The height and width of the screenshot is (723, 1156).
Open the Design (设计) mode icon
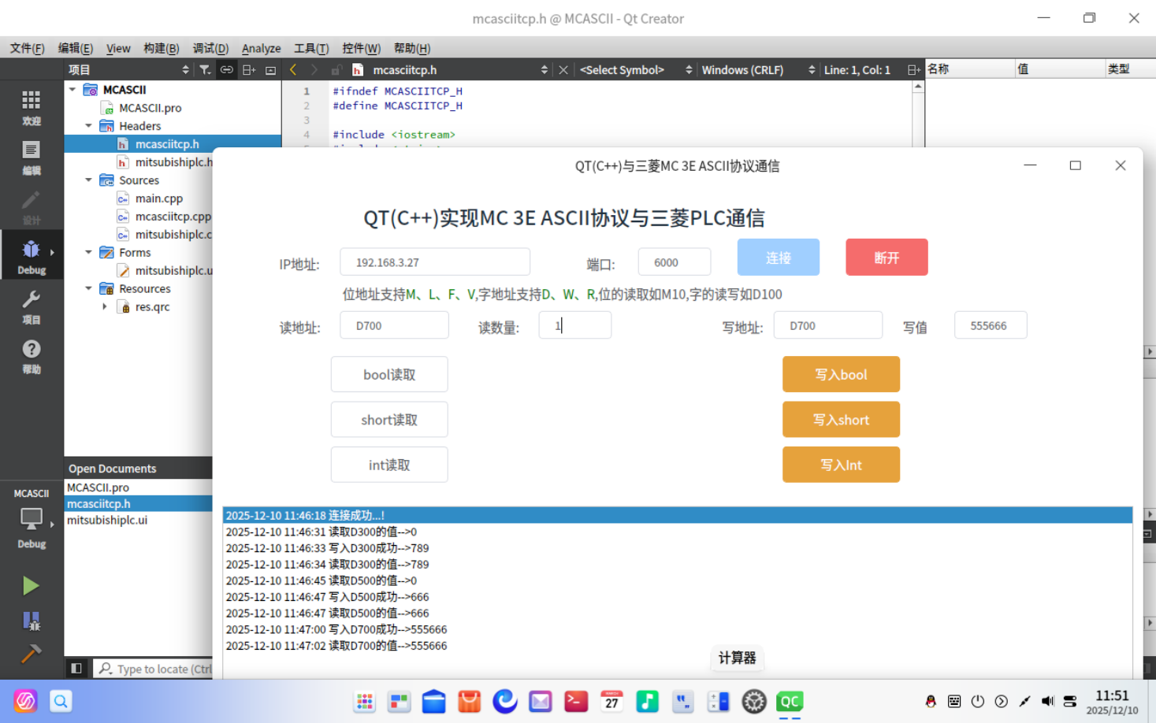coord(32,207)
